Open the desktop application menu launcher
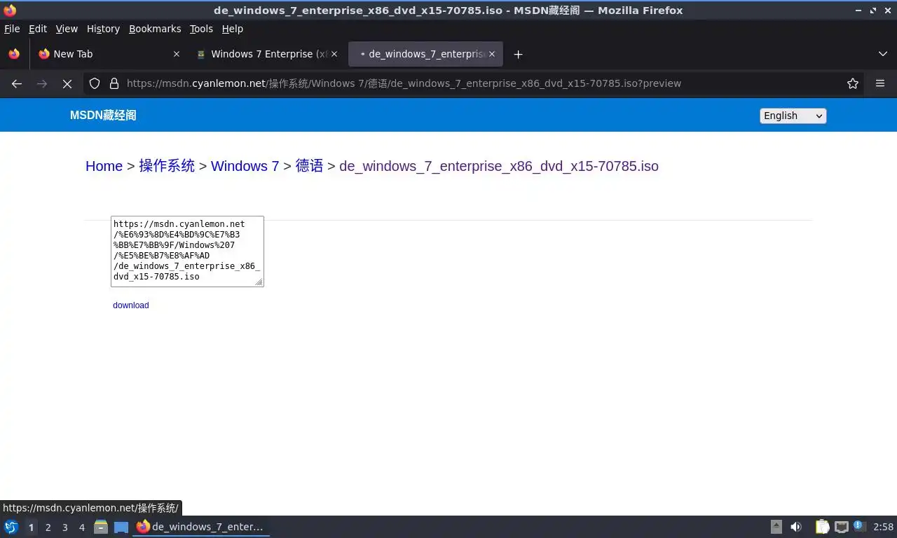 [x=11, y=527]
